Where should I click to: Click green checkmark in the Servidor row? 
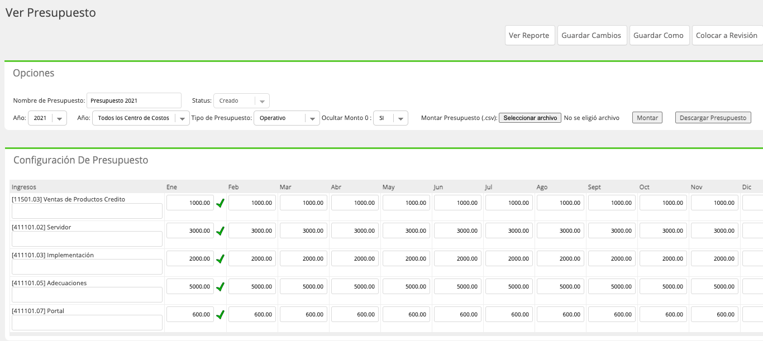[x=220, y=231]
